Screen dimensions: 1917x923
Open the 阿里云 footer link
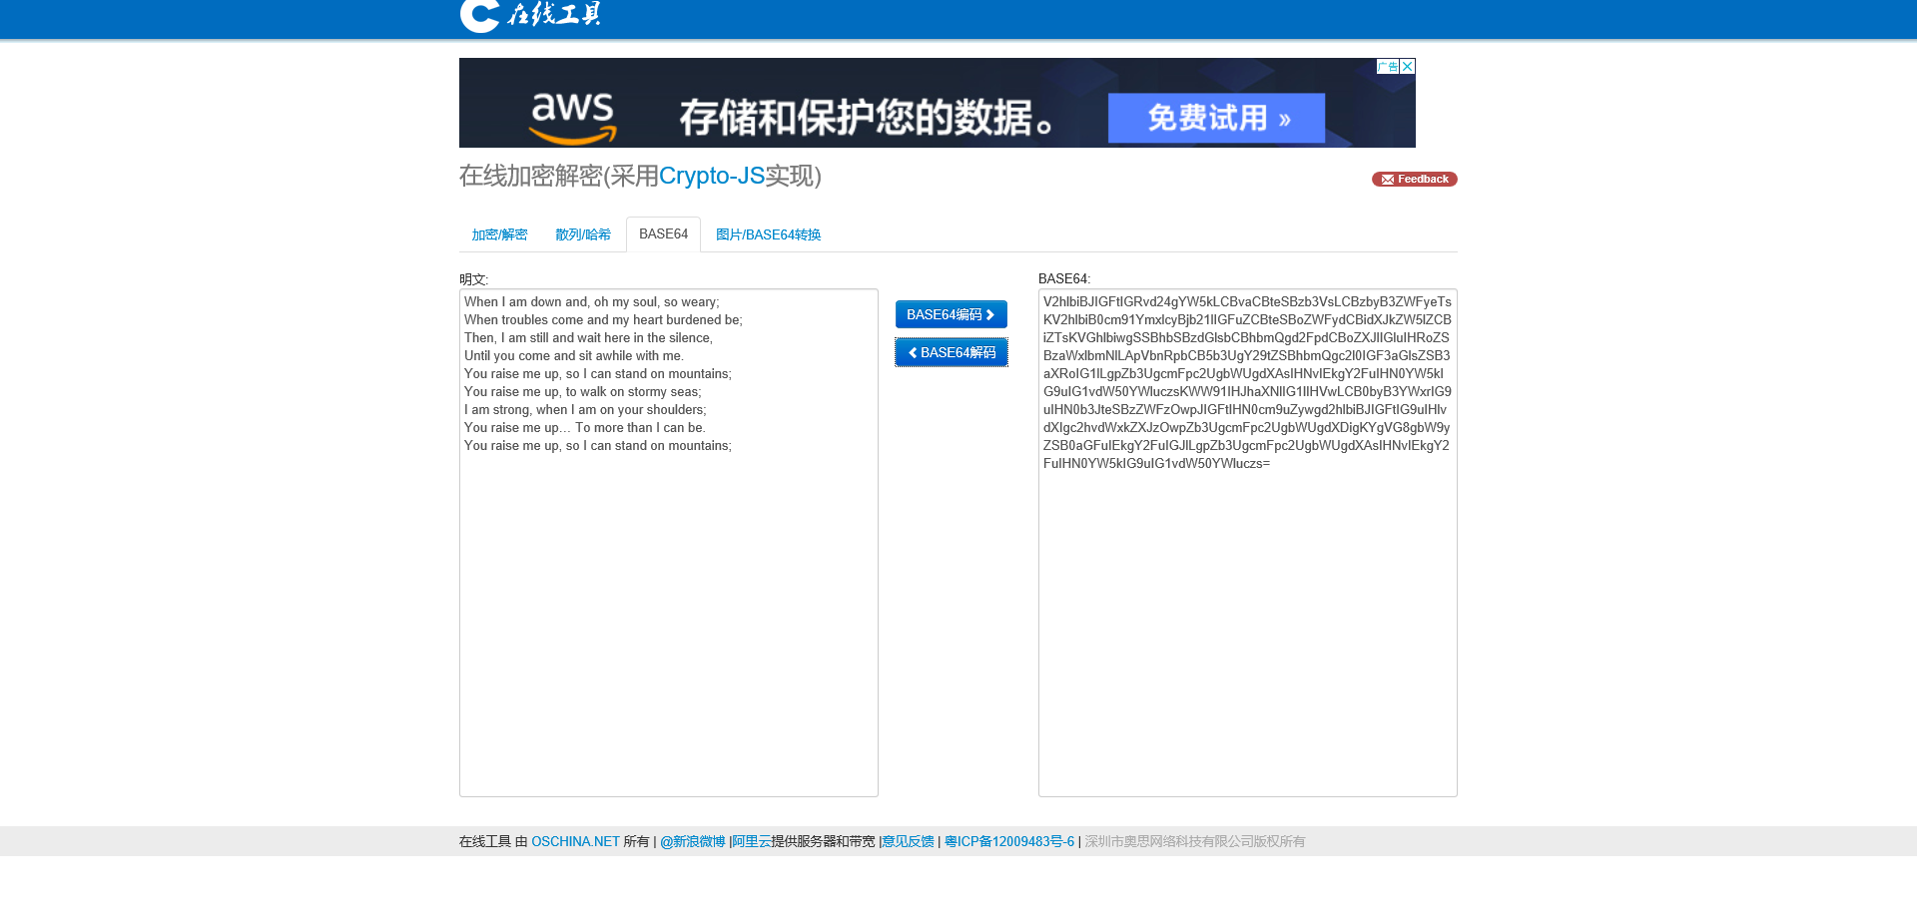[752, 841]
